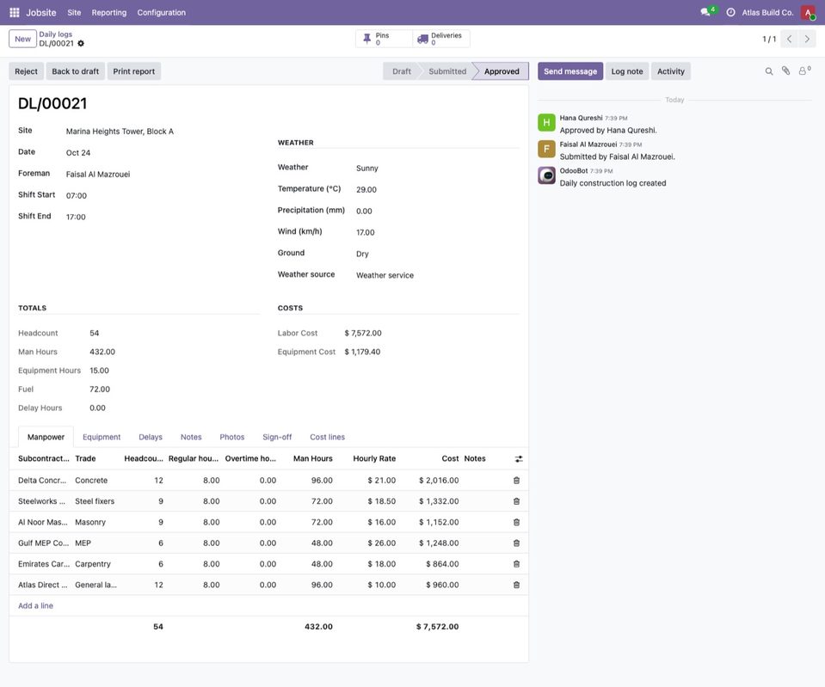Click the Log note button

[627, 71]
